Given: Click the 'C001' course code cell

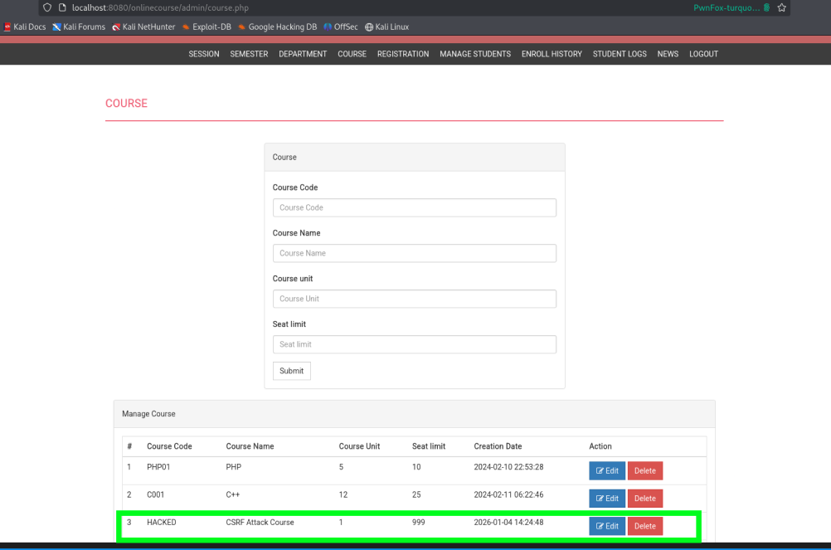Looking at the screenshot, I should (155, 495).
